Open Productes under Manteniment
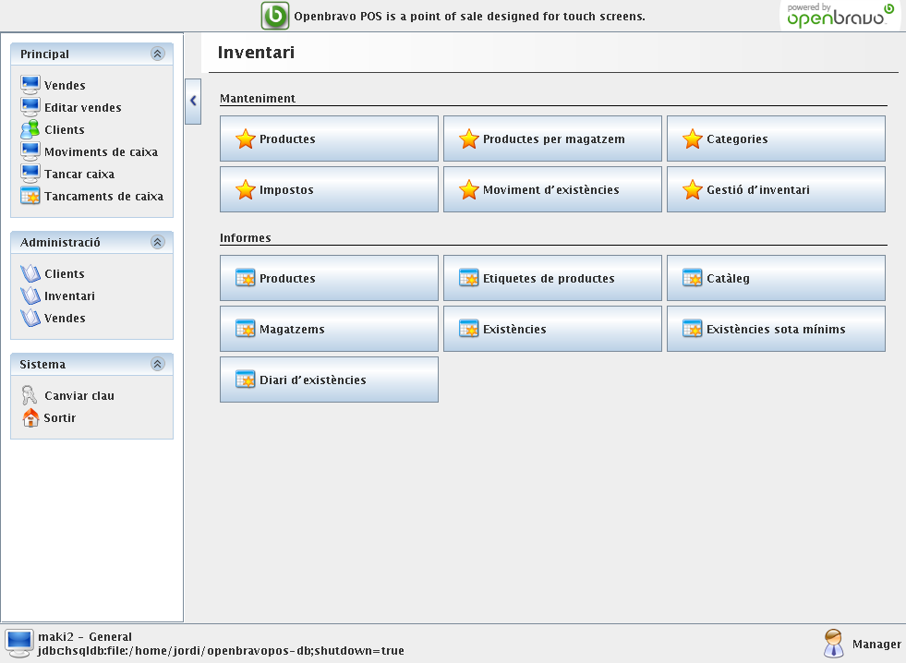The height and width of the screenshot is (663, 906). pos(329,139)
